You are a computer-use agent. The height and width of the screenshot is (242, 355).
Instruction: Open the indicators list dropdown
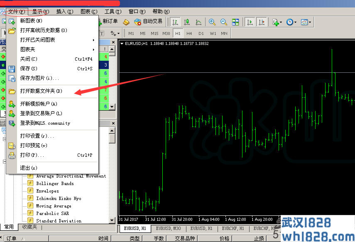[277, 22]
